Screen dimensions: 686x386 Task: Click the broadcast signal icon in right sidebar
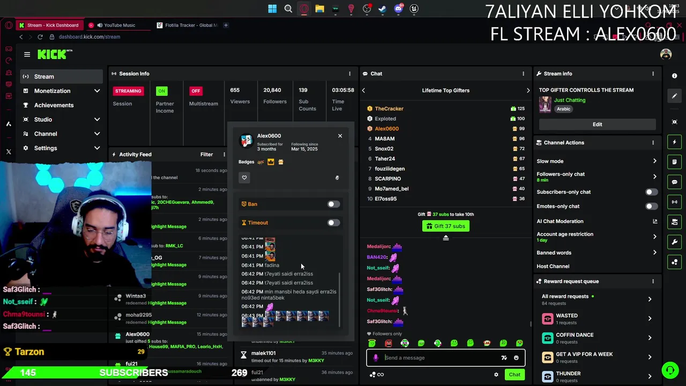(x=675, y=202)
